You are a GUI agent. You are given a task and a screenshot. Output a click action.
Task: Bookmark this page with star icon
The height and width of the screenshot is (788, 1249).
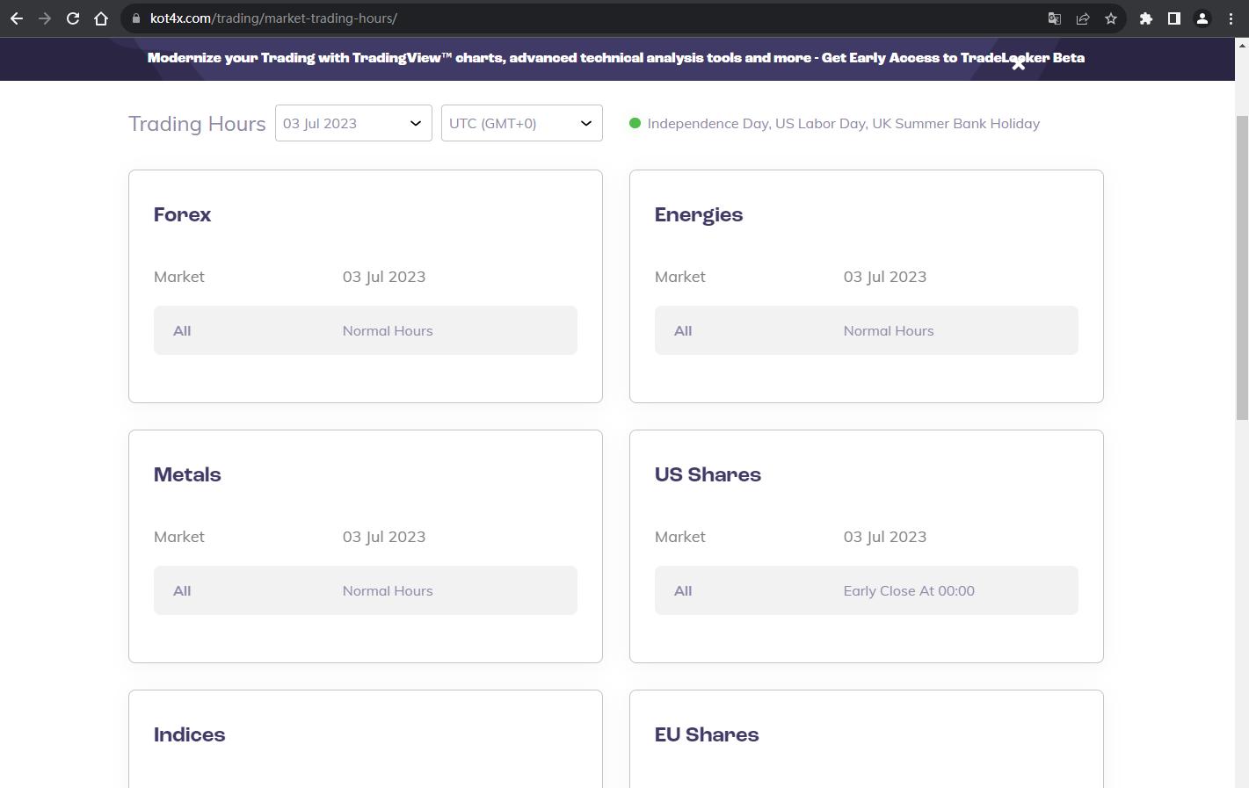pos(1111,18)
